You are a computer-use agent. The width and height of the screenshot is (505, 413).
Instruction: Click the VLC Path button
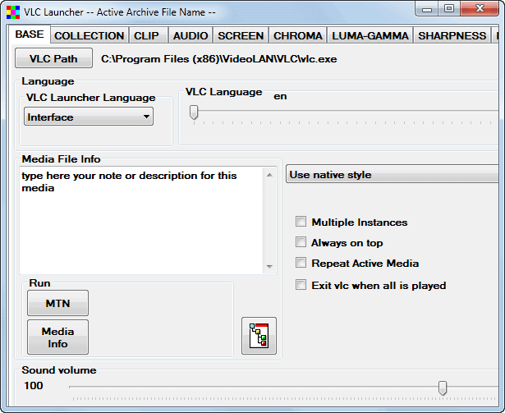pyautogui.click(x=53, y=58)
